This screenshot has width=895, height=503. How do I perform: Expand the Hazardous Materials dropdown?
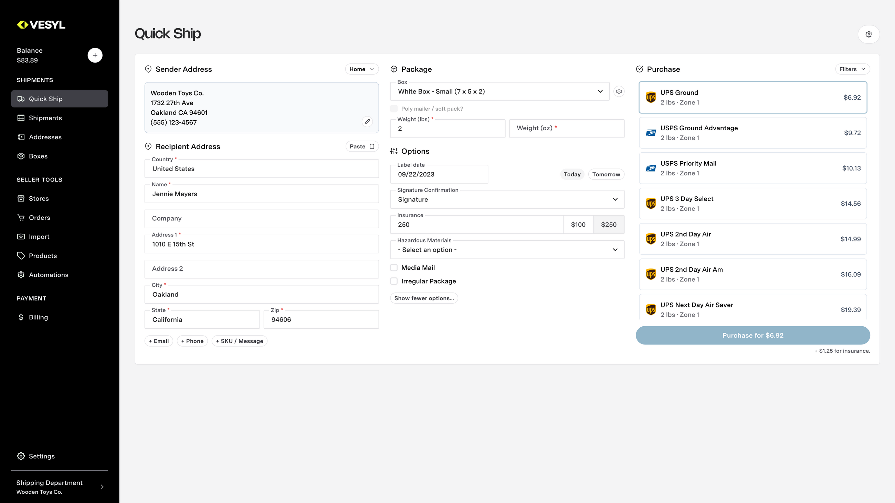tap(507, 250)
